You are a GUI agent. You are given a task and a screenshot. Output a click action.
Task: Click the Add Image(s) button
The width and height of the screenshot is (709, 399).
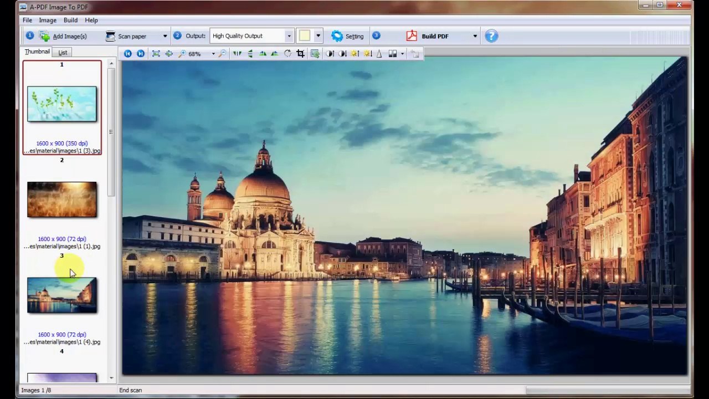point(63,36)
